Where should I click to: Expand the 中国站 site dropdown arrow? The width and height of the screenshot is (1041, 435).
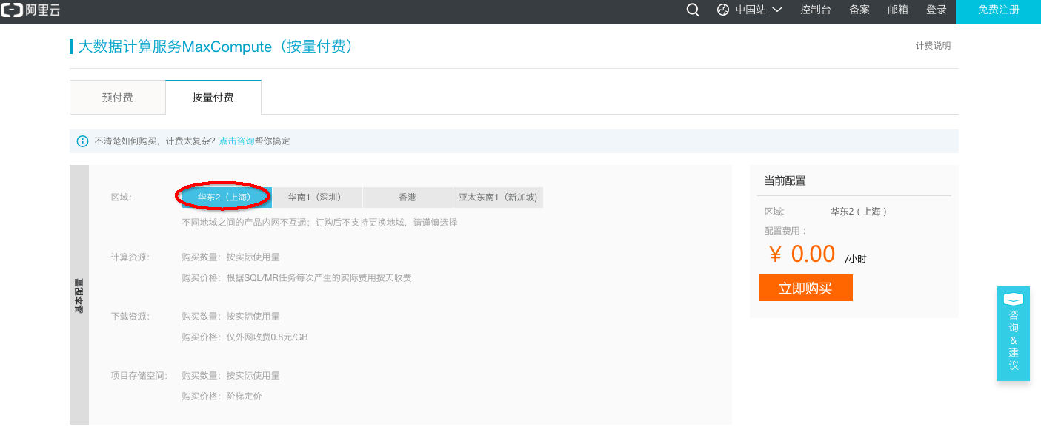pos(777,10)
